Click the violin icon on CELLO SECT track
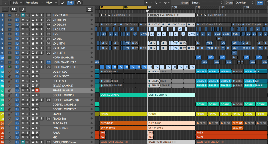268x144 pixels. click(10, 81)
